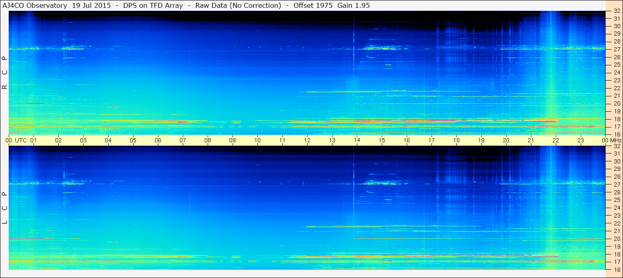Click the UTC axis label
Screen dimensions: 623x278
tap(21, 140)
